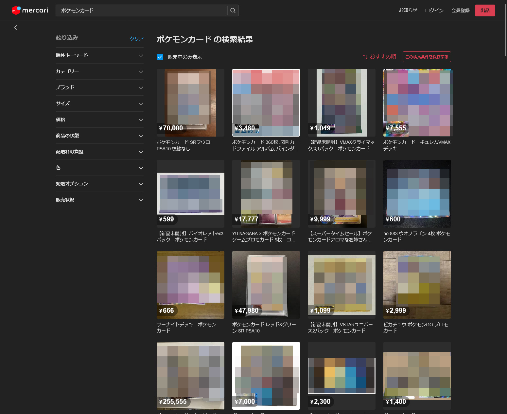Image resolution: width=507 pixels, height=414 pixels.
Task: Open the ¥2,999 ピカチュウ promo image
Action: [417, 285]
